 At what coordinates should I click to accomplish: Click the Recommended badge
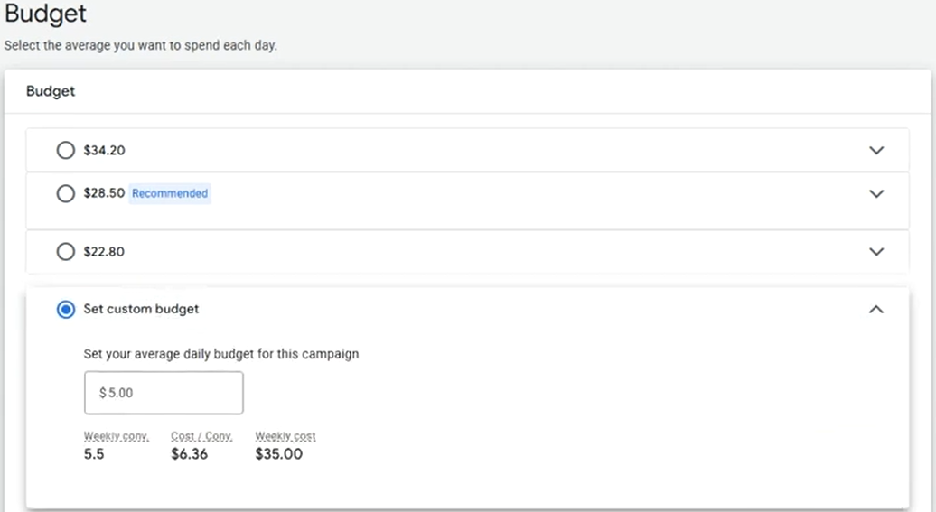[170, 193]
